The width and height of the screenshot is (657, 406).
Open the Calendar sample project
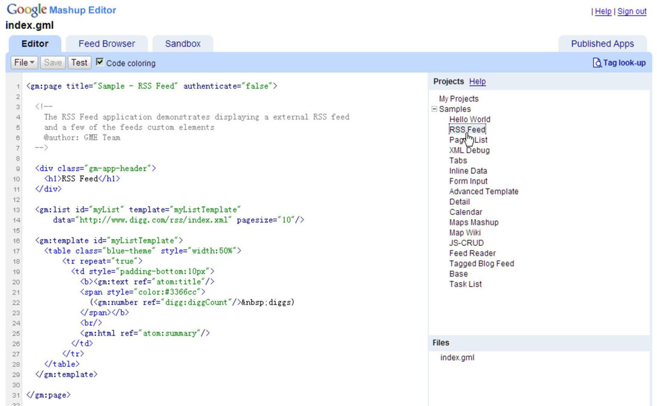tap(466, 212)
